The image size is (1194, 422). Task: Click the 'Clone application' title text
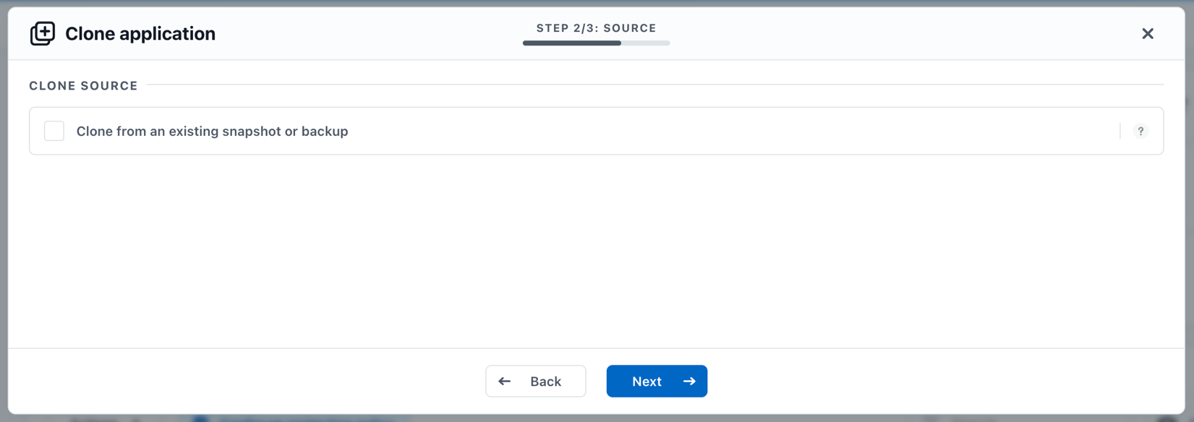tap(140, 33)
